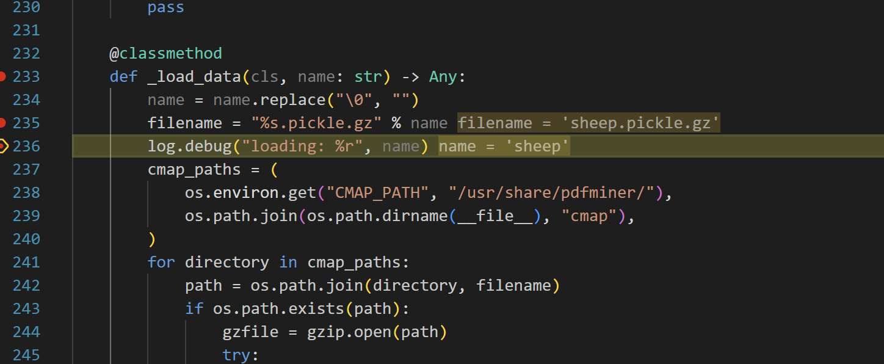This screenshot has height=364, width=884.
Task: Click the current execution arrow at line 236
Action: (x=2, y=146)
